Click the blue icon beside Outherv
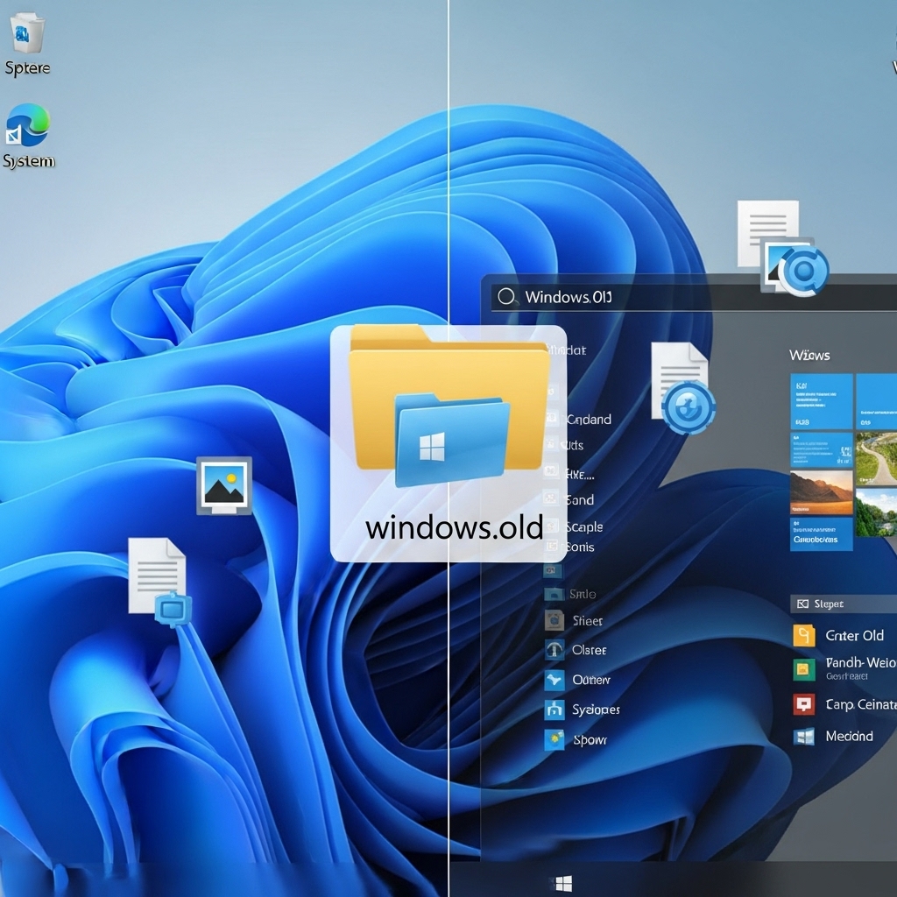897x897 pixels. tap(554, 680)
